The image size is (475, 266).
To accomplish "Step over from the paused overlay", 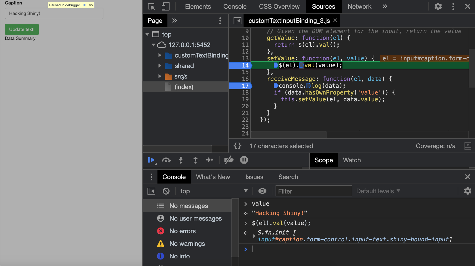I will point(91,5).
